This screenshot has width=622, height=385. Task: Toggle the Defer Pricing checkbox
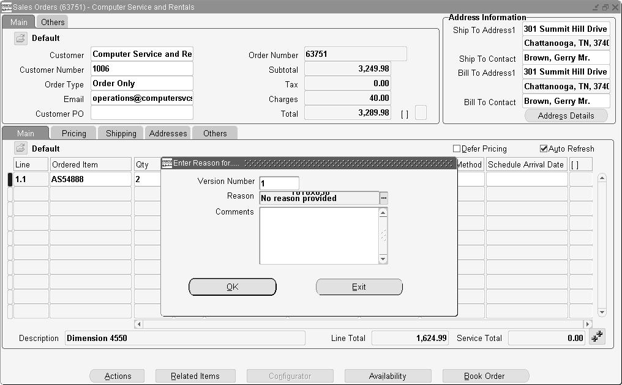click(x=457, y=148)
